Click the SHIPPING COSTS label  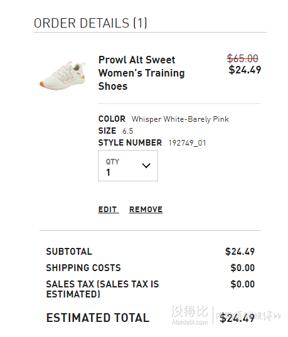83,268
